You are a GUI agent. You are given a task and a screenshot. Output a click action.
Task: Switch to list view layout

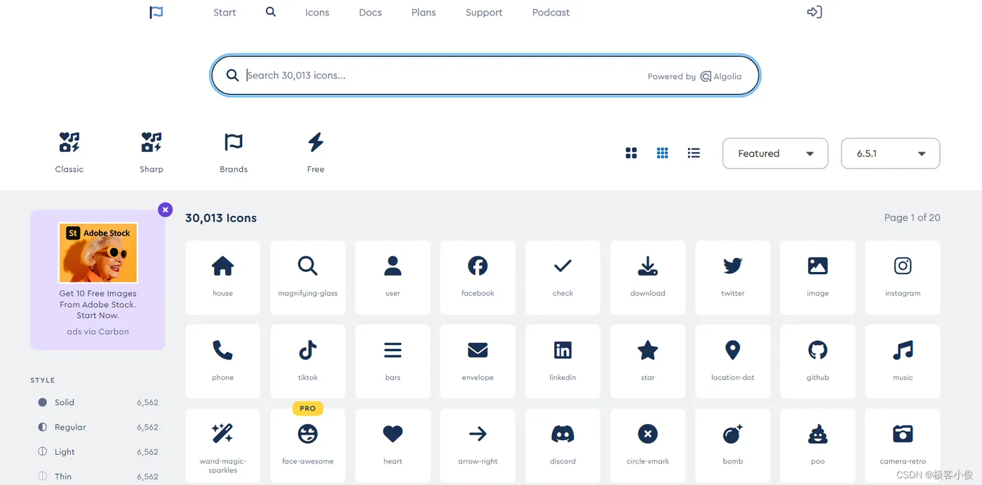point(694,153)
